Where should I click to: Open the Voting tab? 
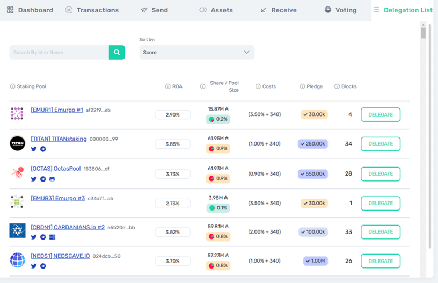click(340, 10)
